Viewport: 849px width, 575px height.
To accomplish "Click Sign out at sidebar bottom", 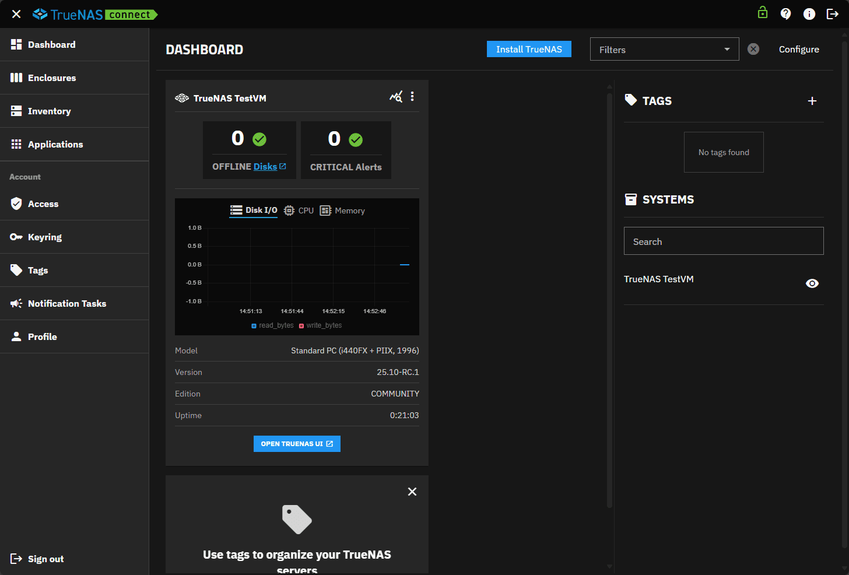I will point(37,559).
